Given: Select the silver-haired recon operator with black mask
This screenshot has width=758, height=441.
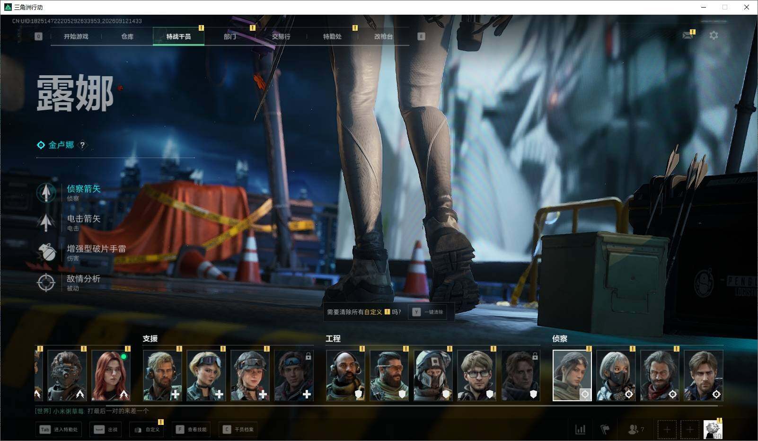Looking at the screenshot, I should (616, 376).
